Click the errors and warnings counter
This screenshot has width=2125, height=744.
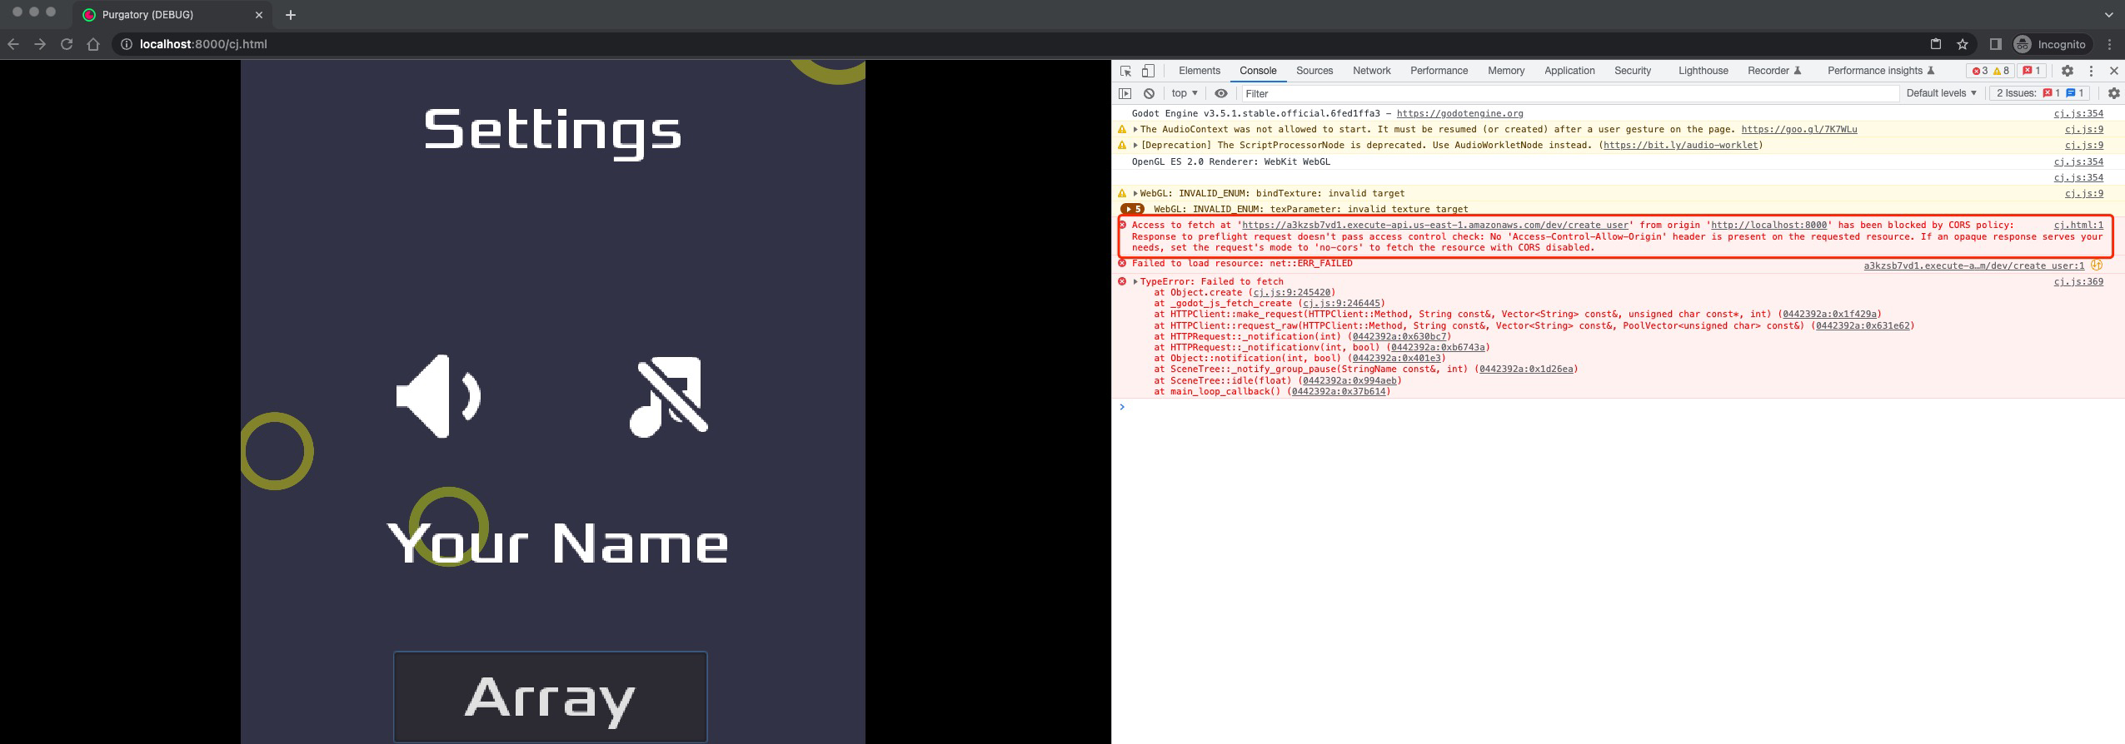click(x=1991, y=71)
